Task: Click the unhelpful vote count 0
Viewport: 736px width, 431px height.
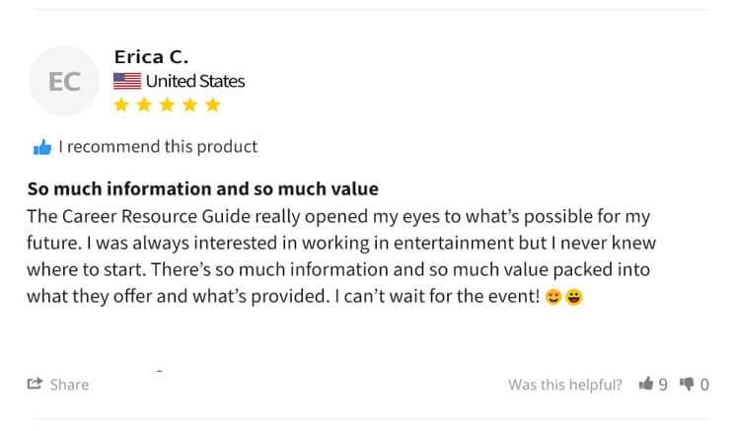Action: pos(704,385)
